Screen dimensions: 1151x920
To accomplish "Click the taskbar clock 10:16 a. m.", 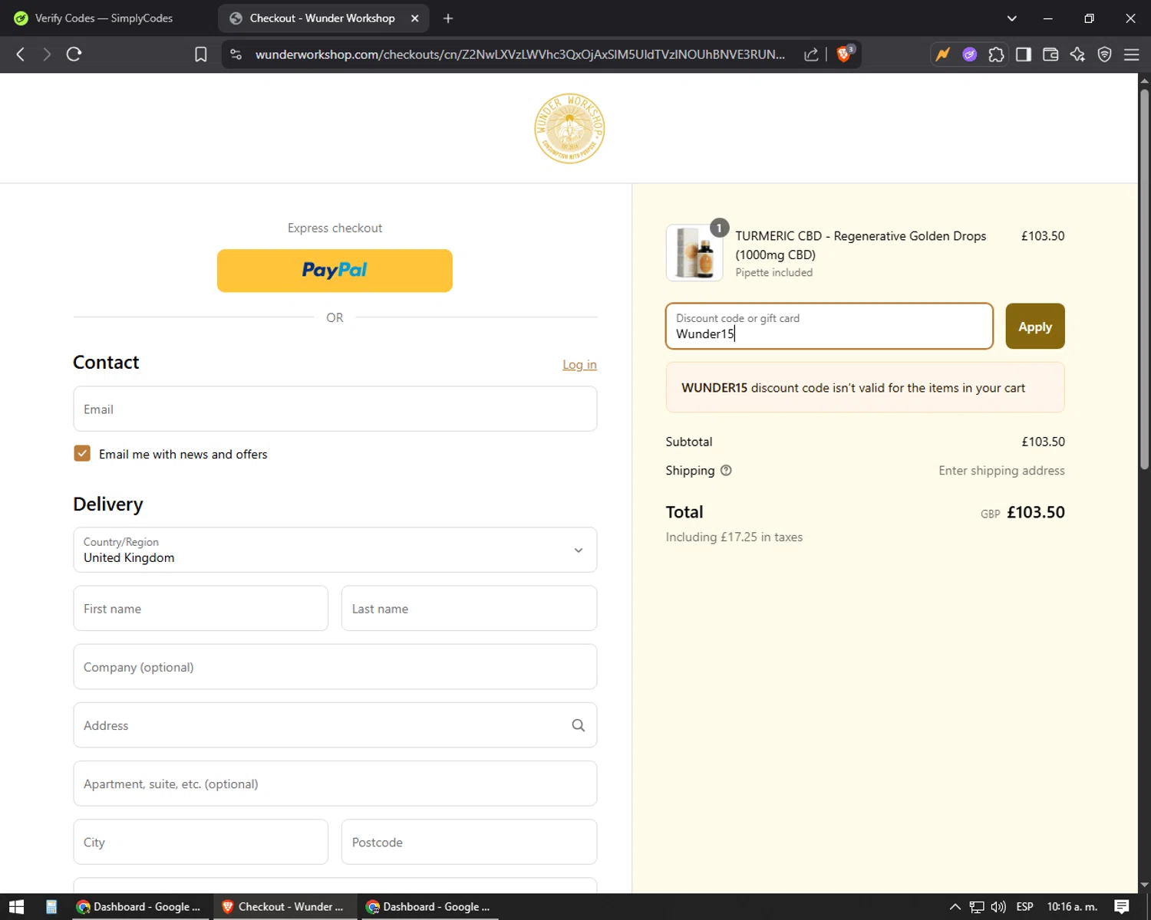I will (1072, 907).
